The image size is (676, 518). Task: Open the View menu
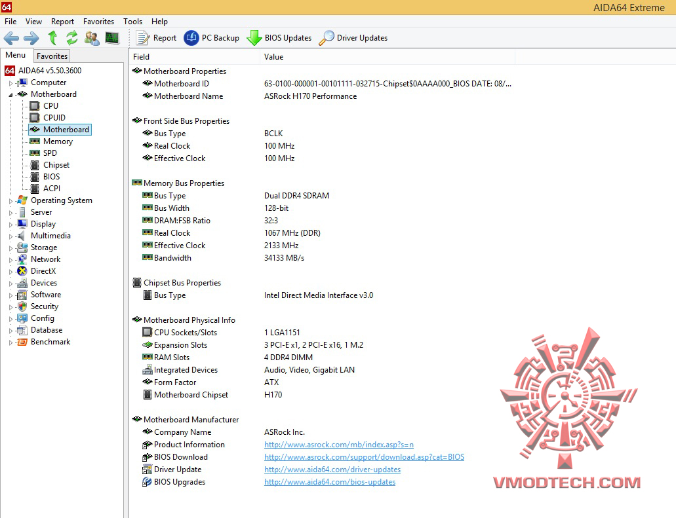pyautogui.click(x=33, y=22)
